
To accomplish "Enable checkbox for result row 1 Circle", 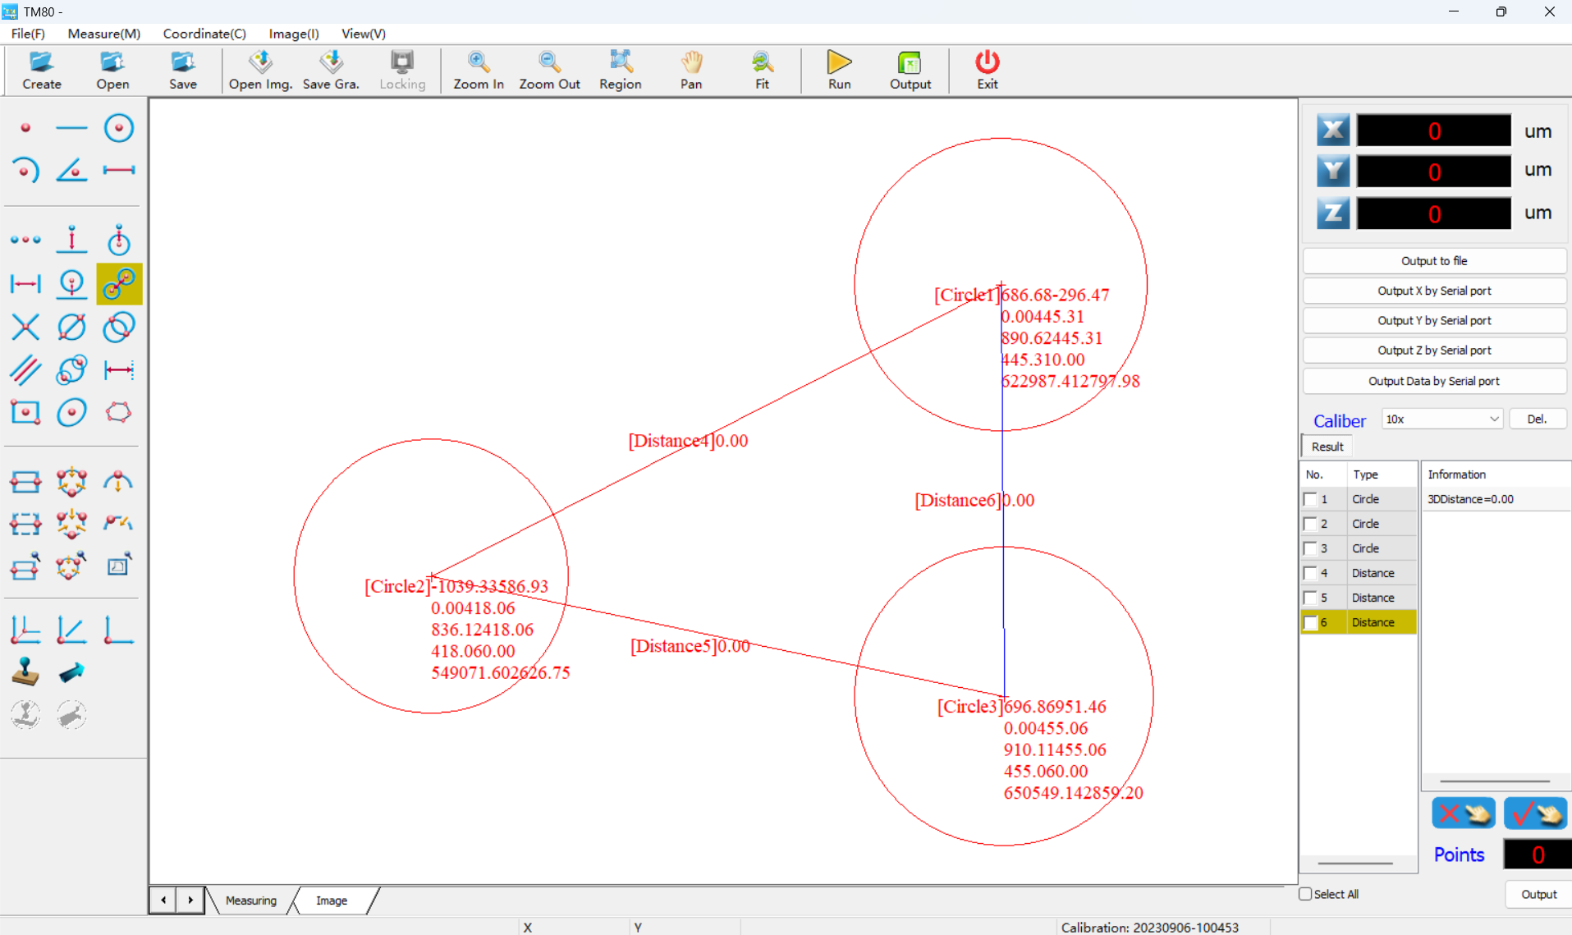I will pos(1310,498).
